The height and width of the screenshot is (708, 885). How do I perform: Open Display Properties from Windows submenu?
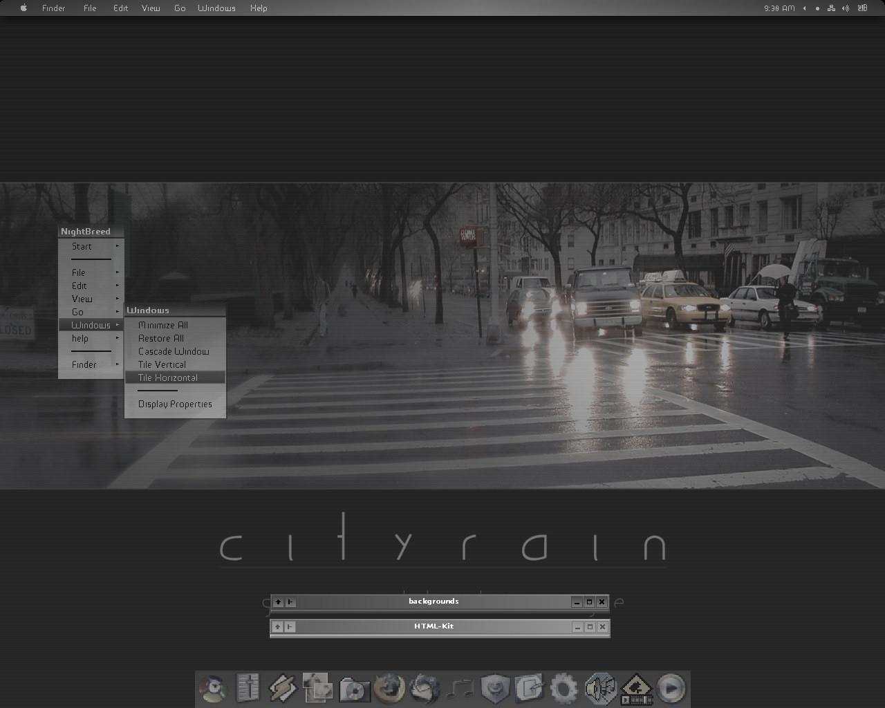[175, 404]
